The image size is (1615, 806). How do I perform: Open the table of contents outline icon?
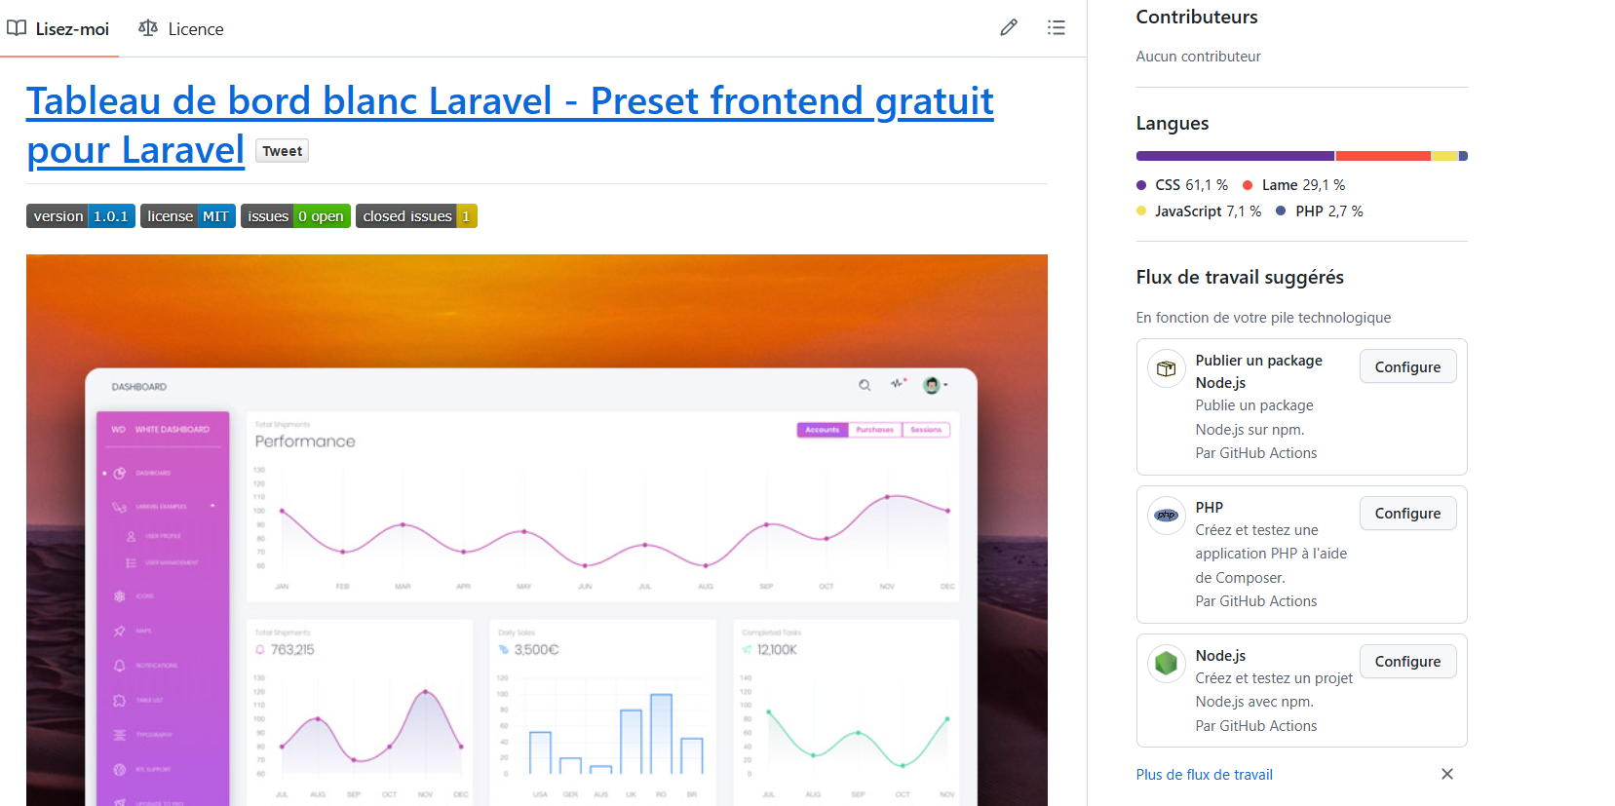coord(1057,28)
